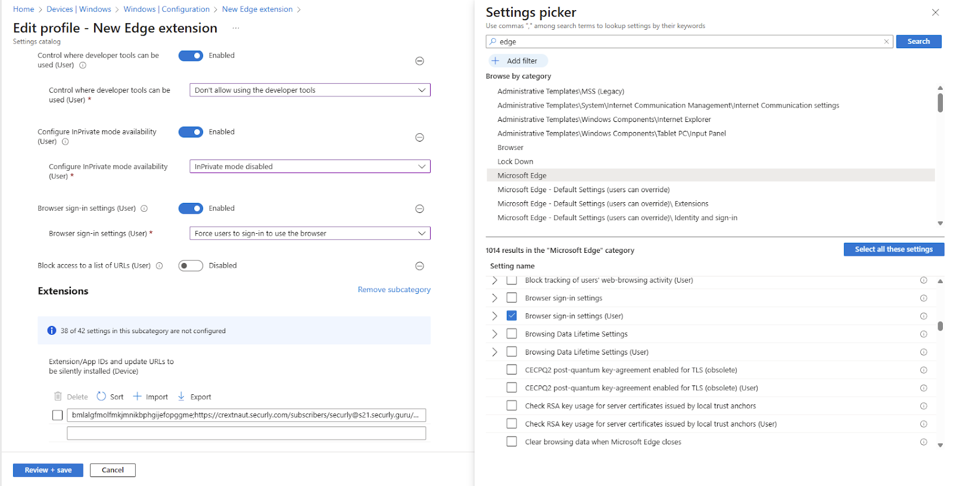
Task: Open the InPrivate mode disabled dropdown
Action: 310,167
